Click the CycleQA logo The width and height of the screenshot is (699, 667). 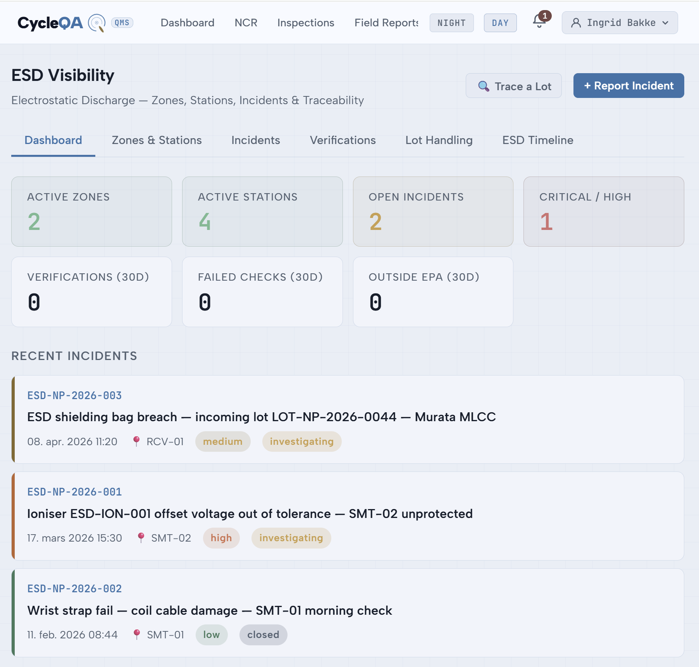point(61,23)
